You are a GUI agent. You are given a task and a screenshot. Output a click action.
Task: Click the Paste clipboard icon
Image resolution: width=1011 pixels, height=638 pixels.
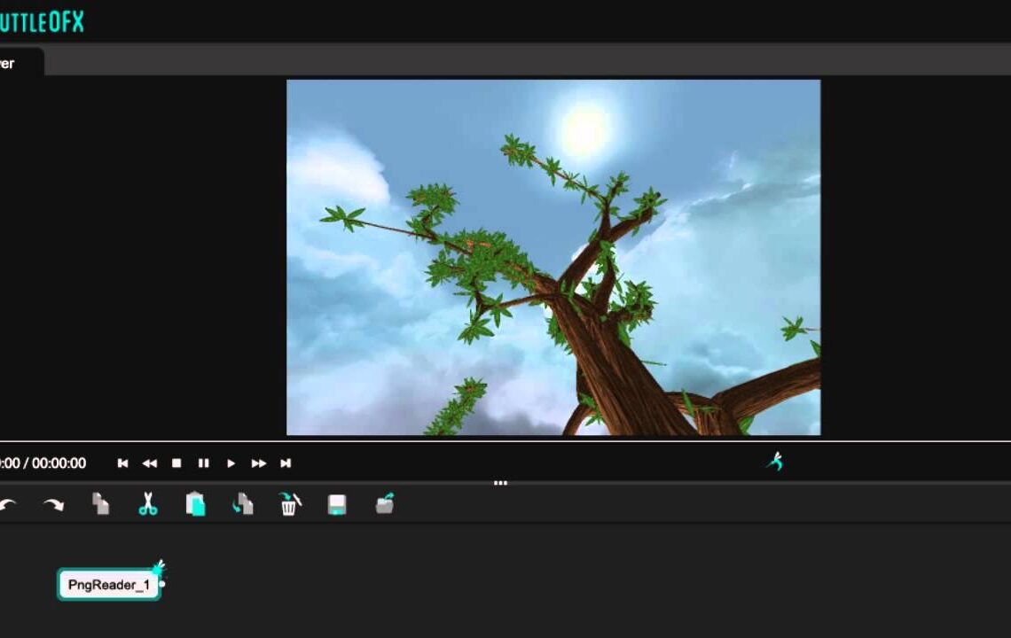(x=193, y=503)
